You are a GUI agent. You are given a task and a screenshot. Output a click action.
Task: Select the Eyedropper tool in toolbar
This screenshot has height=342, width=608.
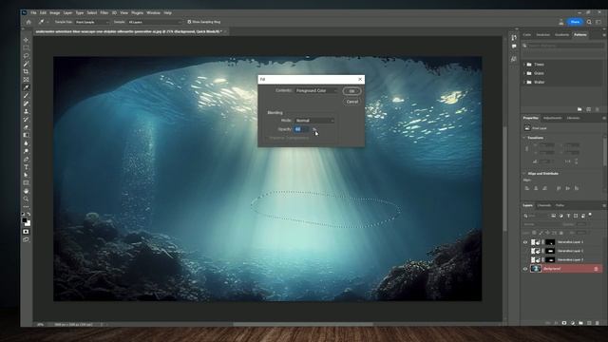point(26,87)
